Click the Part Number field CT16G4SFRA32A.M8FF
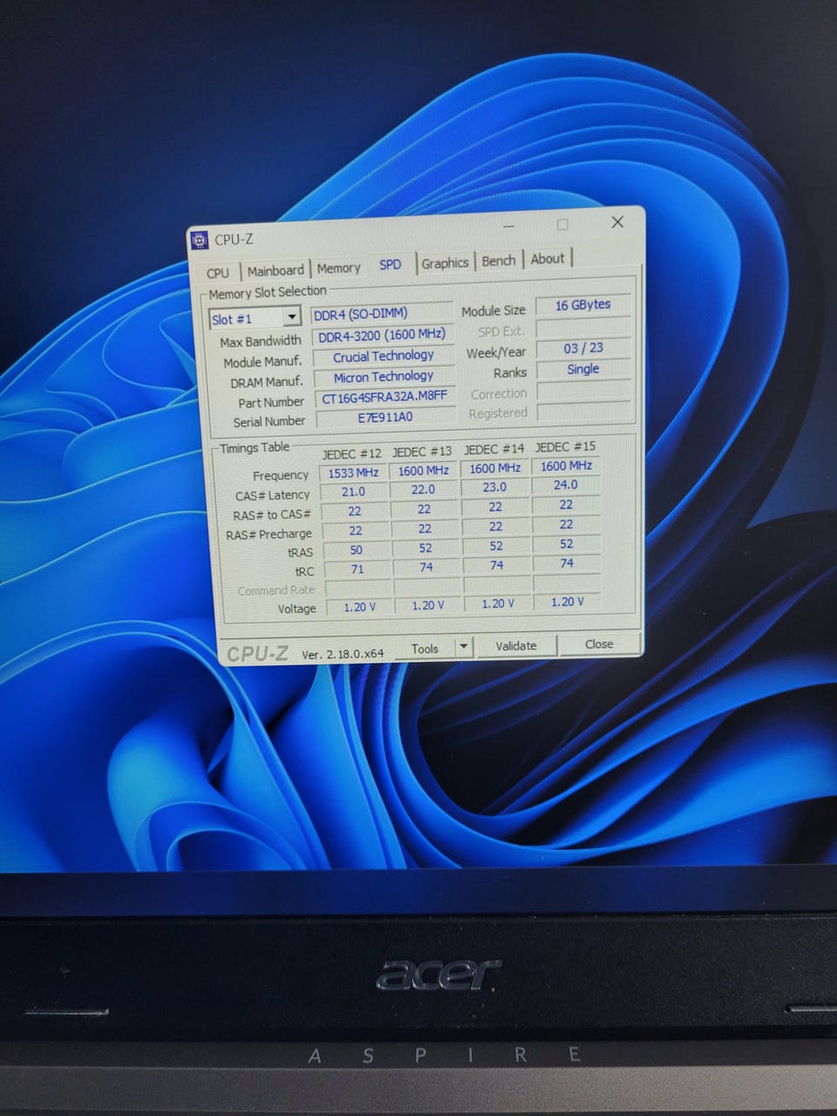 (384, 398)
